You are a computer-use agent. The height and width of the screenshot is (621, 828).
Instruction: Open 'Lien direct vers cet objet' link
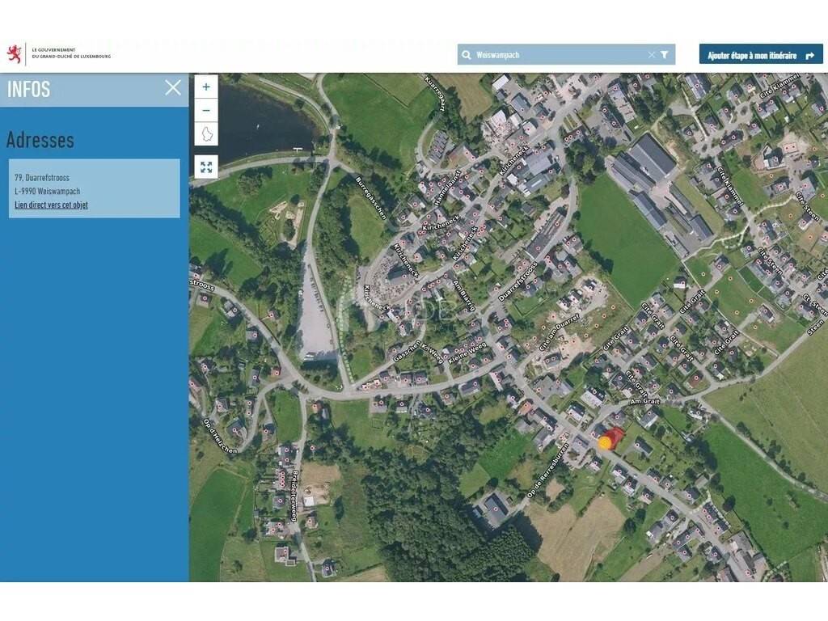tap(51, 205)
